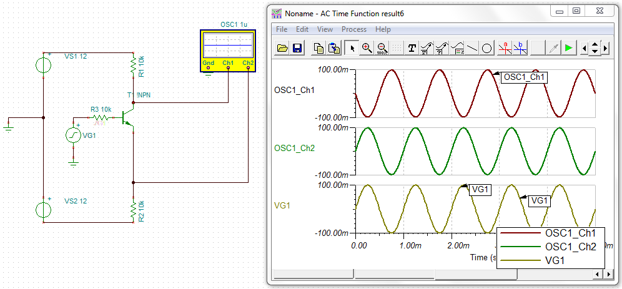Select the circle drawing tool

click(x=487, y=48)
